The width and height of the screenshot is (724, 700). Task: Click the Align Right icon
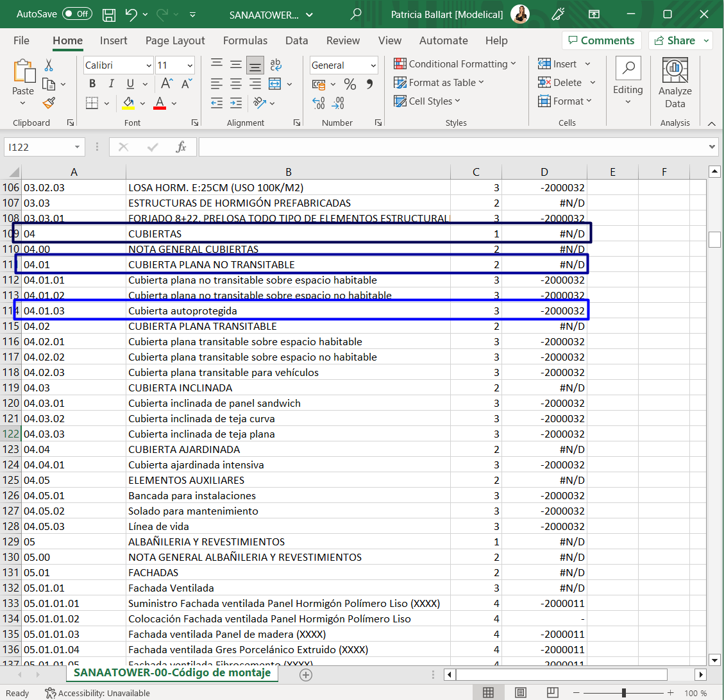tap(255, 83)
